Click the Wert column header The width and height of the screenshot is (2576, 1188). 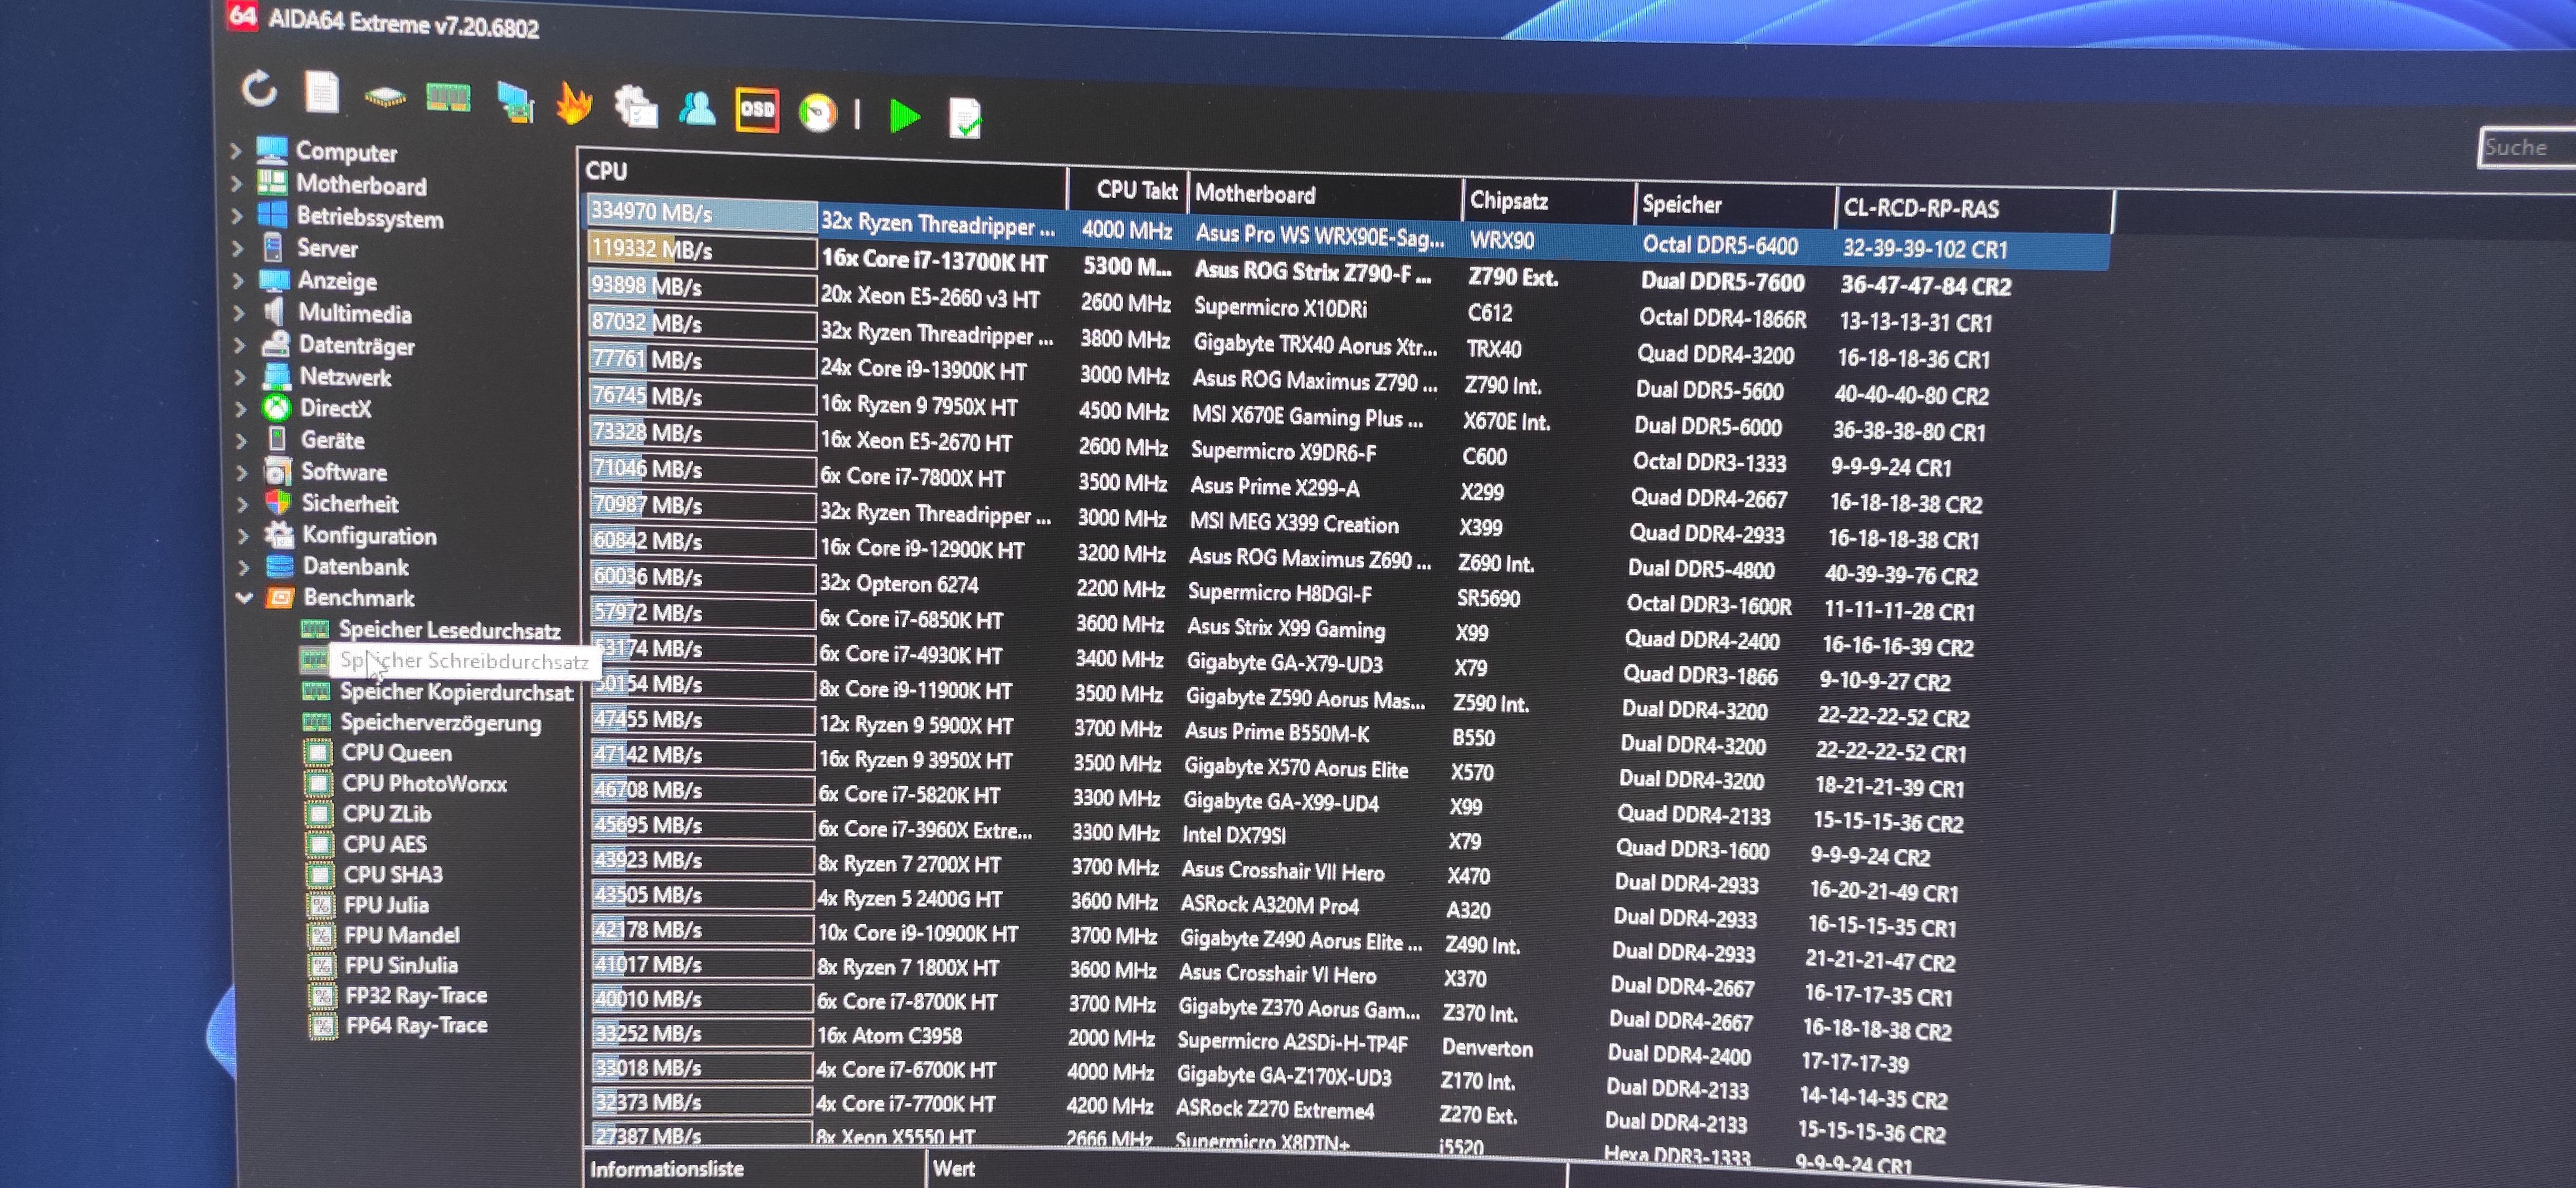tap(1245, 1171)
